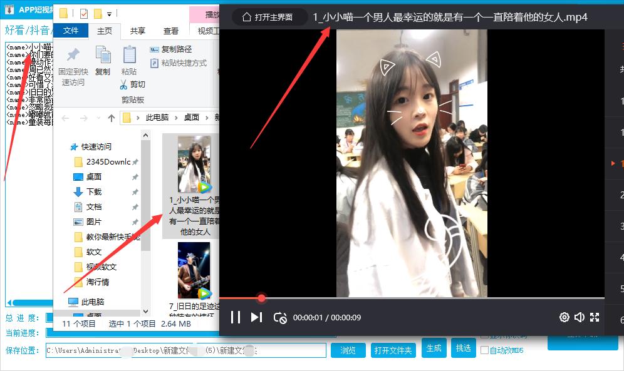The width and height of the screenshot is (624, 371).
Task: Click the playing video's filename title
Action: pos(450,17)
